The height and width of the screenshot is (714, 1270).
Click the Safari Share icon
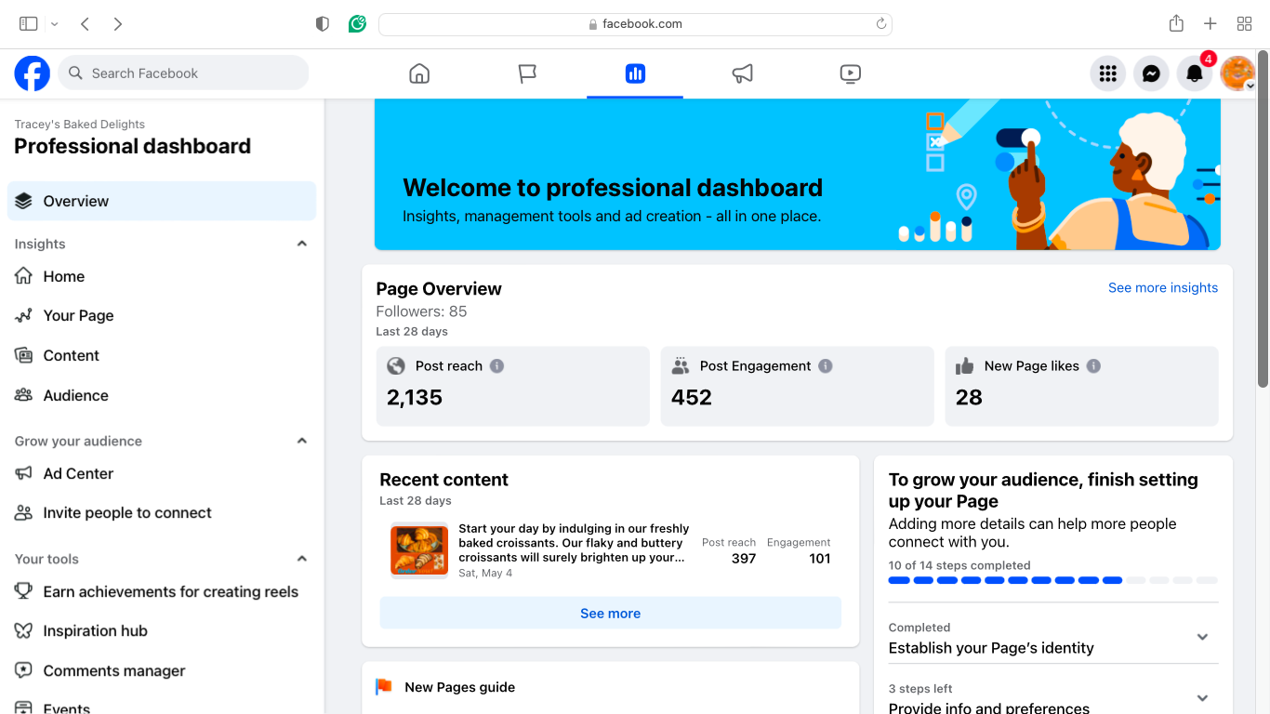click(x=1176, y=24)
